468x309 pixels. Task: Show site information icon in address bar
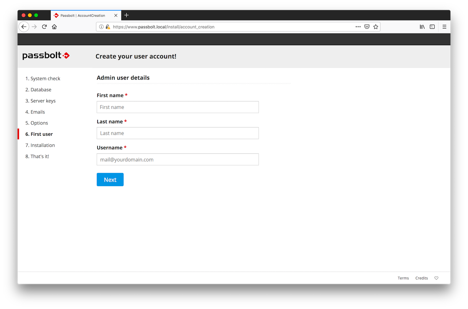(x=101, y=27)
